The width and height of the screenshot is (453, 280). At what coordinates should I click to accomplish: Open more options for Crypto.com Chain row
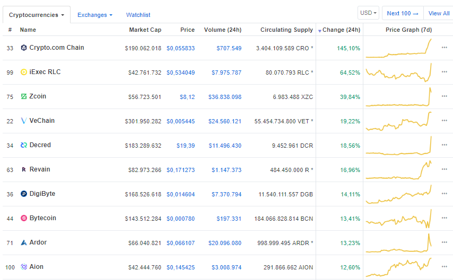tap(445, 47)
